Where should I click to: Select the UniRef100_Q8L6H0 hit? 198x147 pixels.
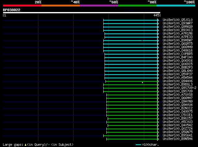178,71
